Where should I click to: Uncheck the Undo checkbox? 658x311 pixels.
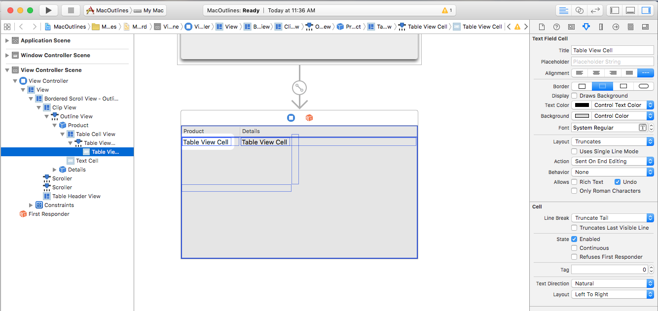[x=618, y=182]
